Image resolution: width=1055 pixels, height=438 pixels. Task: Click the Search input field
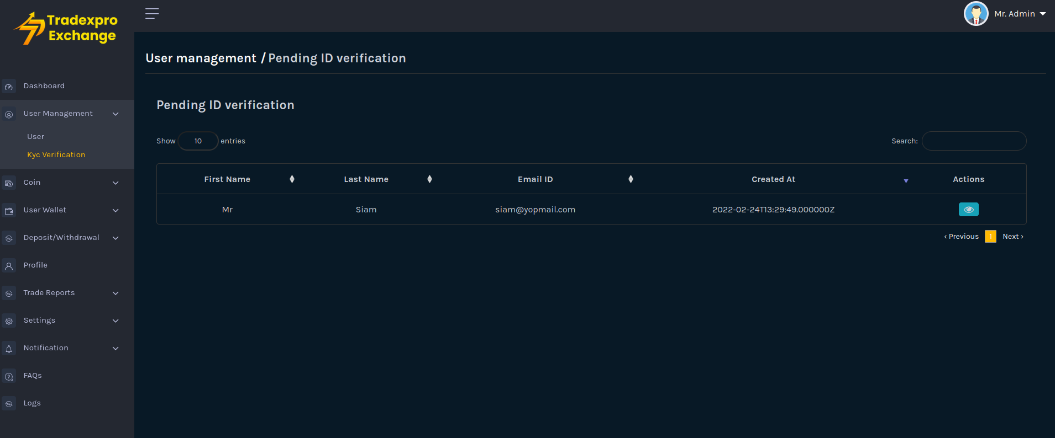(x=974, y=141)
